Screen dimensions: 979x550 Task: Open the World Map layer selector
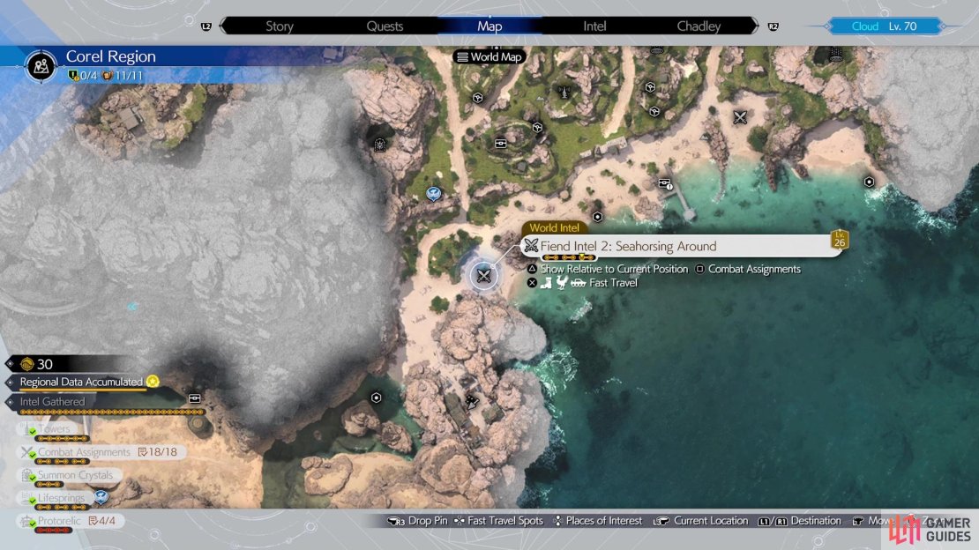pyautogui.click(x=489, y=56)
